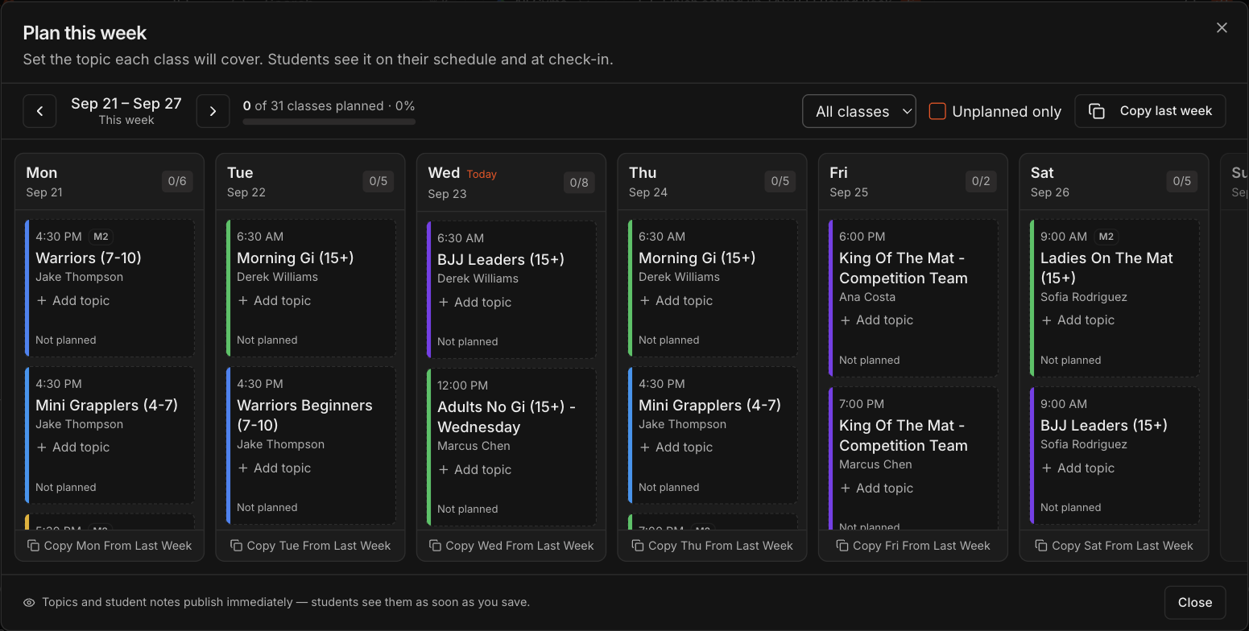1249x631 pixels.
Task: Add topic for Wednesday BJJ Leaders (15+)
Action: click(474, 302)
